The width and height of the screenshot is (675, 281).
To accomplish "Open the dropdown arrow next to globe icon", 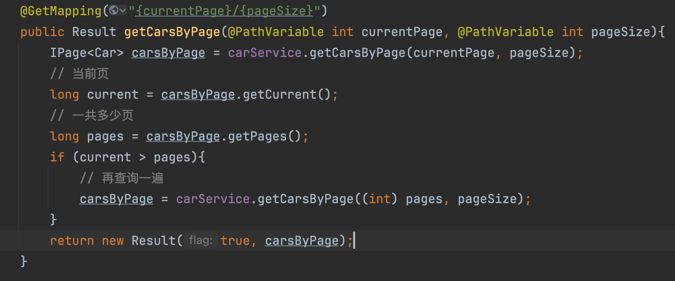I will point(123,10).
